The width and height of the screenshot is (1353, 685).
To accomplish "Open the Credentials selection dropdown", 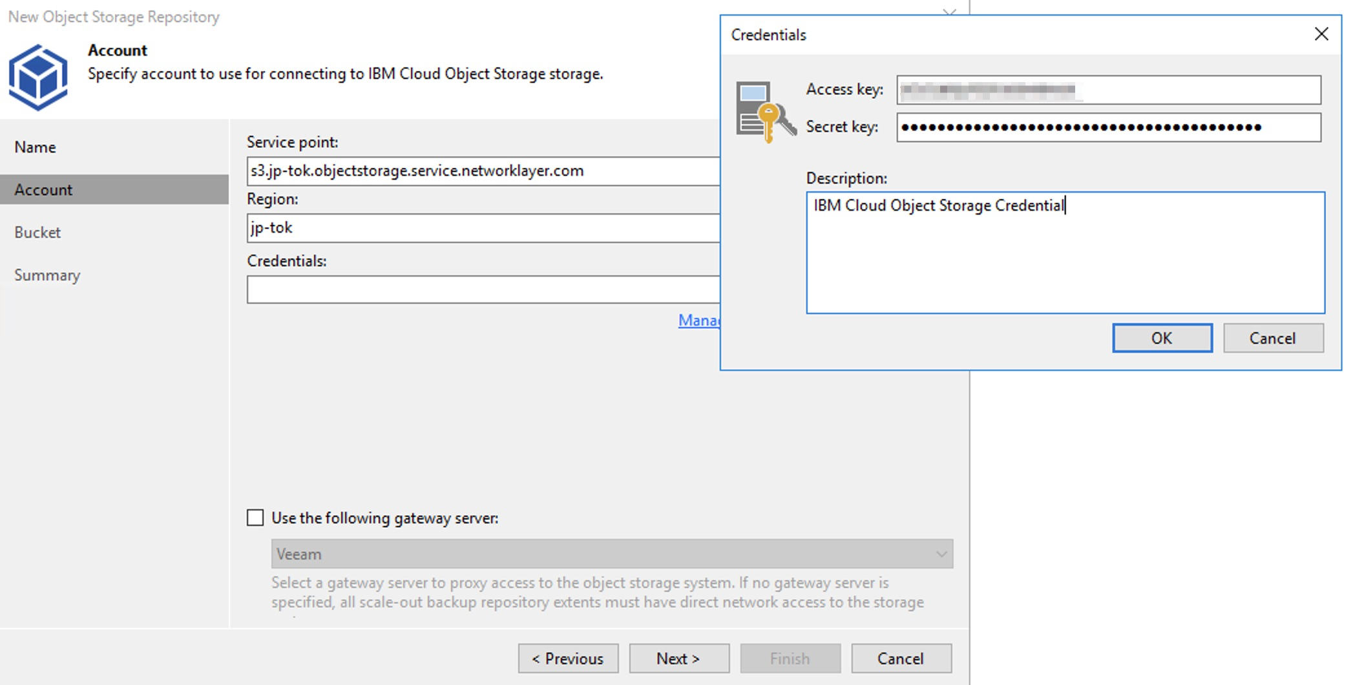I will pos(483,289).
